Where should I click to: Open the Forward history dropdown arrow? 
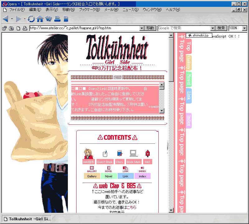pyautogui.click(x=25, y=19)
